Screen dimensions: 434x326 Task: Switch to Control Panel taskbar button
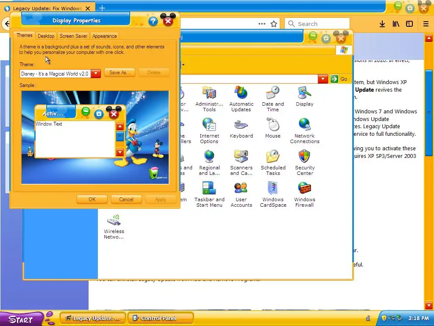tap(161, 318)
